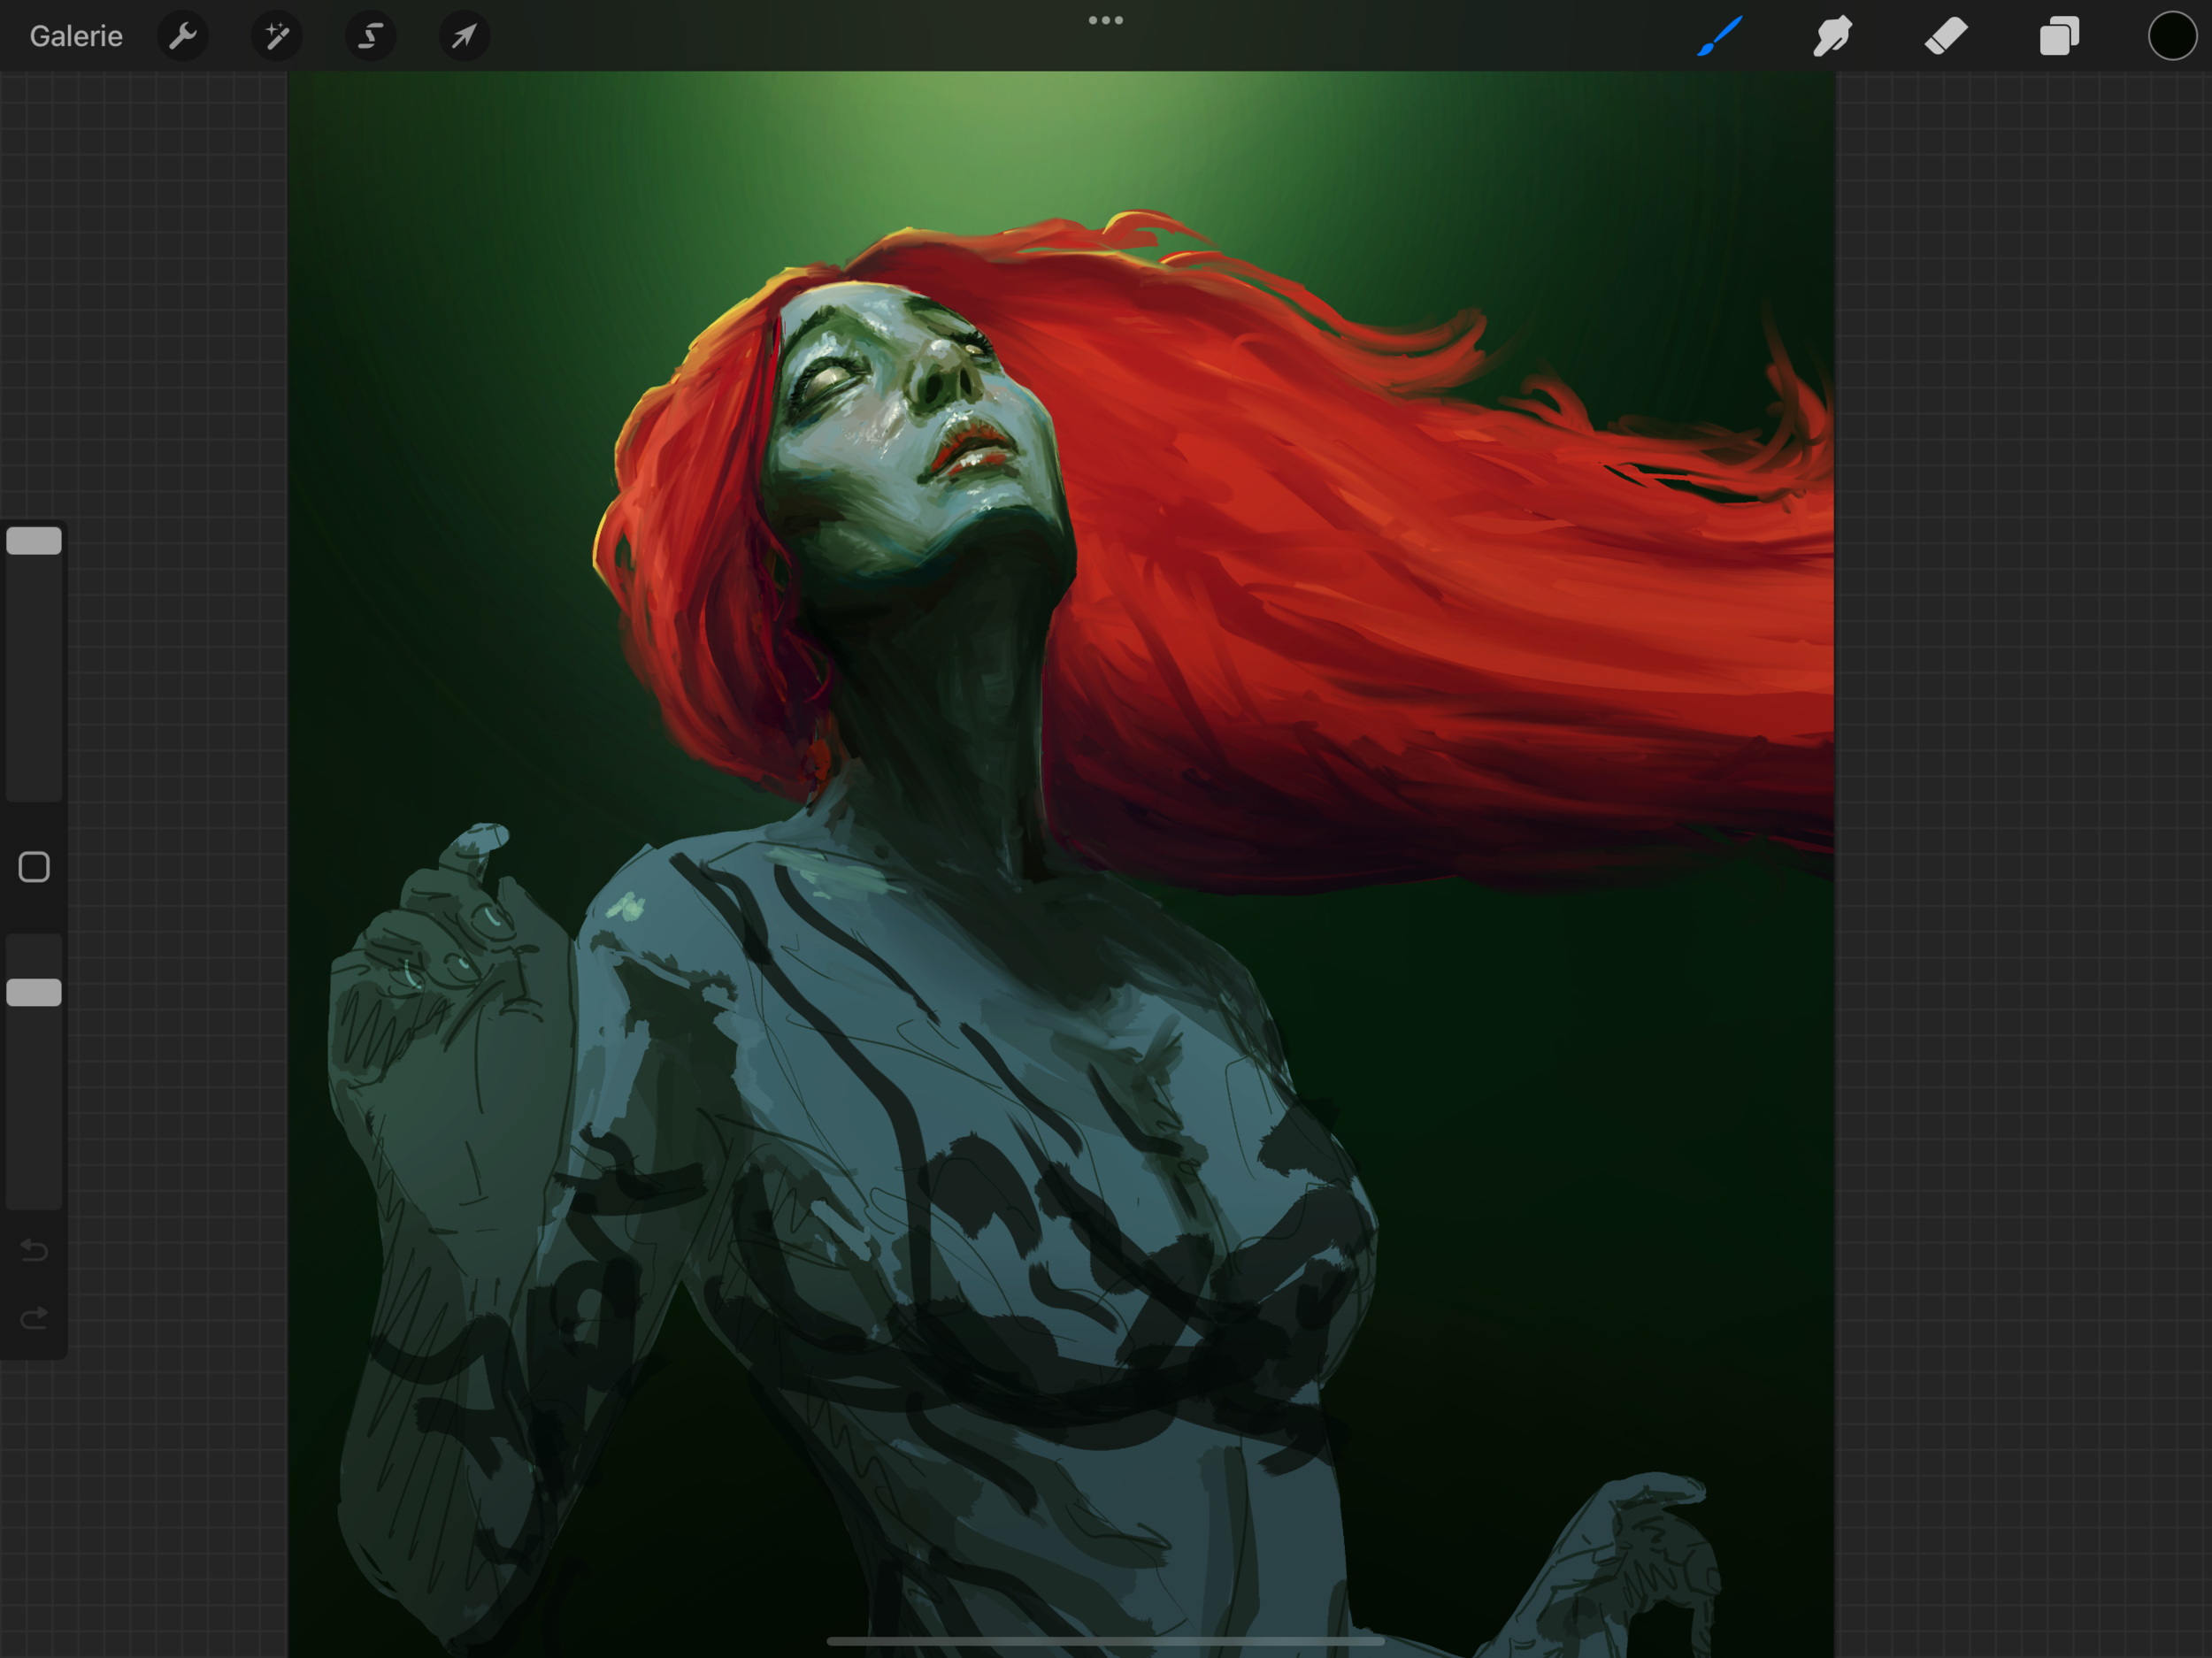Click the brush size slider handle
2212x1658 pixels.
coord(34,541)
